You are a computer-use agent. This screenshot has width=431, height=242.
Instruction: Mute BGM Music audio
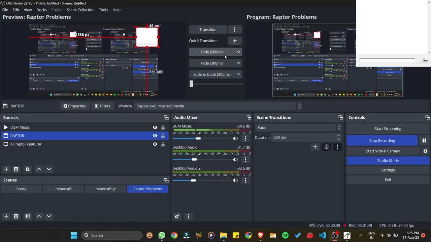pos(235,138)
